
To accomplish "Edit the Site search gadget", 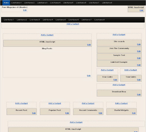I will (x=139, y=45).
